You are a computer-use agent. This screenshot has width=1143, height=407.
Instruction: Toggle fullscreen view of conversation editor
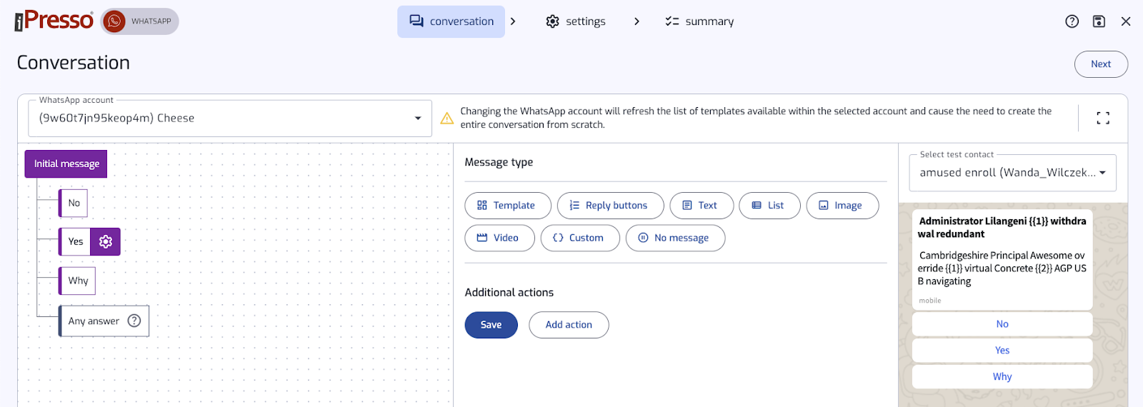1103,119
